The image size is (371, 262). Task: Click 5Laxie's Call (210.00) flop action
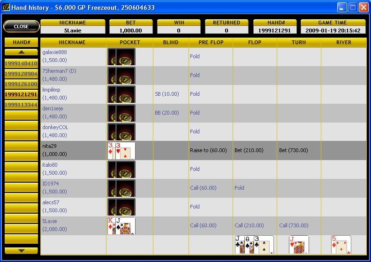[x=249, y=225]
